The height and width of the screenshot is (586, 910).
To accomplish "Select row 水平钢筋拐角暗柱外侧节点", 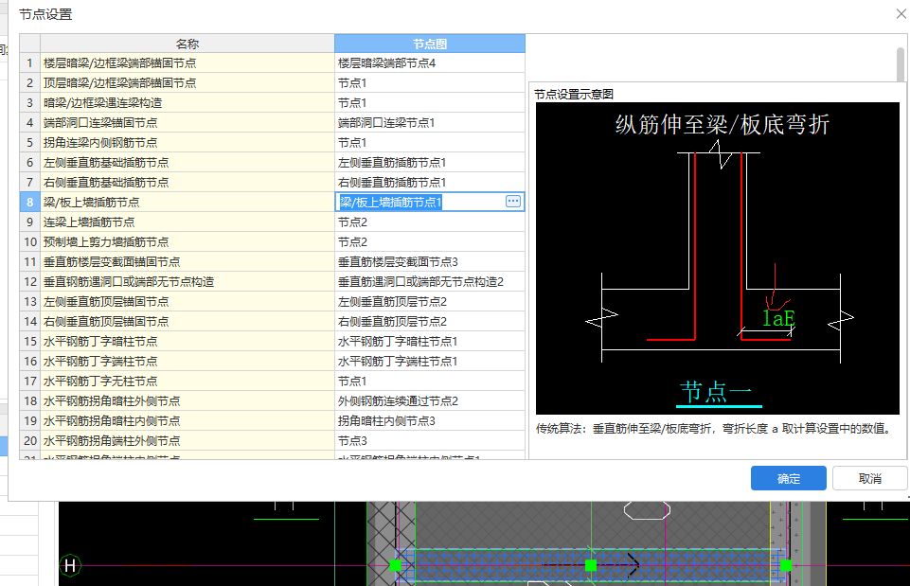I will (187, 400).
